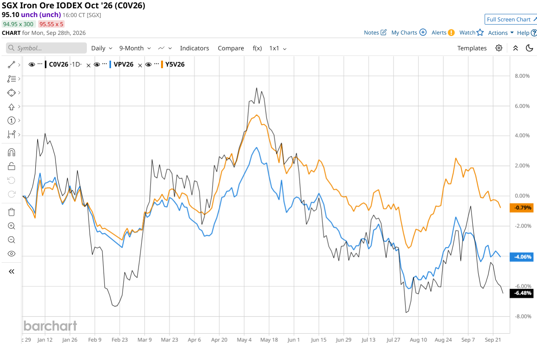This screenshot has width=537, height=344.
Task: Expand the 9-Month period dropdown
Action: [x=135, y=48]
